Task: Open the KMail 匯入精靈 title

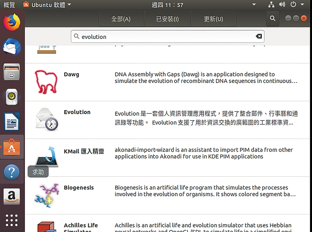Action: pos(84,151)
